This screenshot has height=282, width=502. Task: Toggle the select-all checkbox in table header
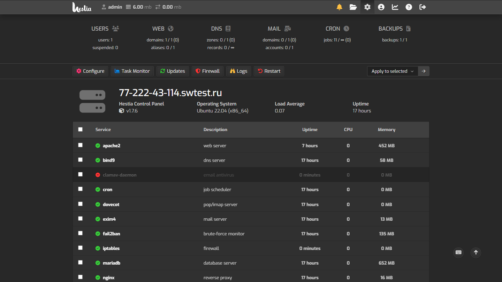click(x=81, y=129)
